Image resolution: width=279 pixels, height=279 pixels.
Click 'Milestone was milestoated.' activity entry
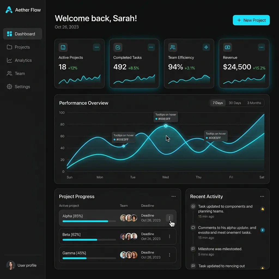(220, 249)
